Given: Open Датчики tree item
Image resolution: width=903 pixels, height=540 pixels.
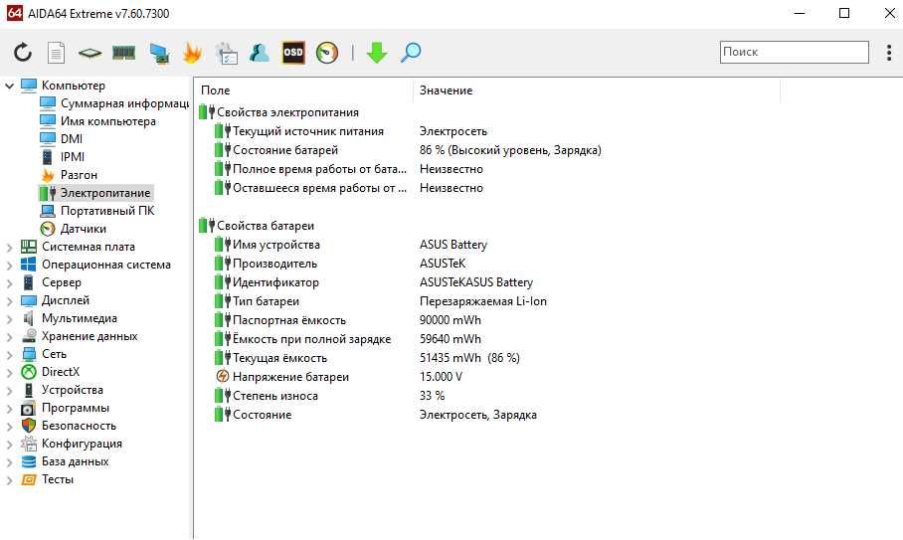Looking at the screenshot, I should (x=73, y=229).
